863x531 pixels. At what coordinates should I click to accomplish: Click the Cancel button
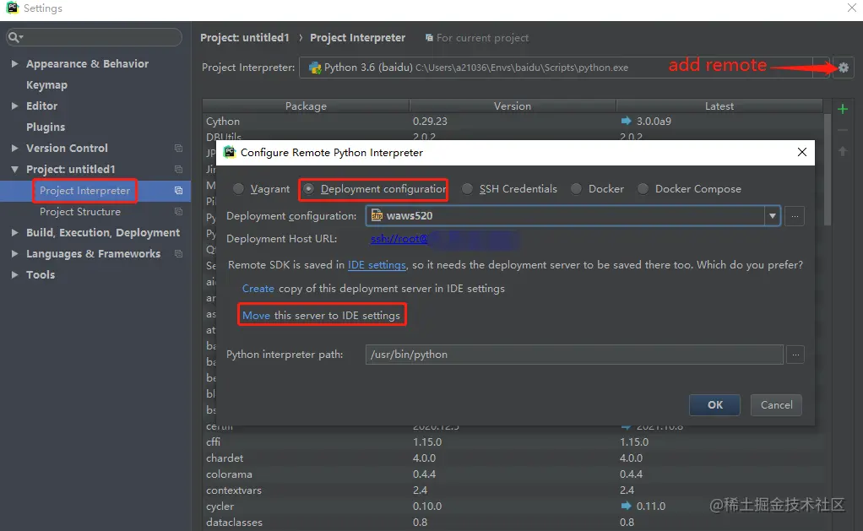(x=776, y=405)
